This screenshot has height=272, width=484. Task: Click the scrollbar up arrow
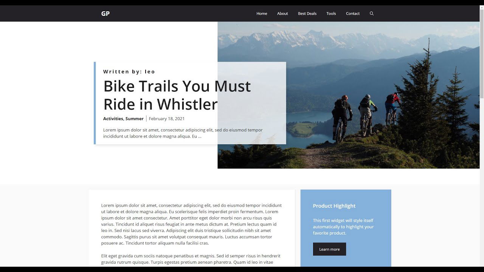pyautogui.click(x=482, y=8)
